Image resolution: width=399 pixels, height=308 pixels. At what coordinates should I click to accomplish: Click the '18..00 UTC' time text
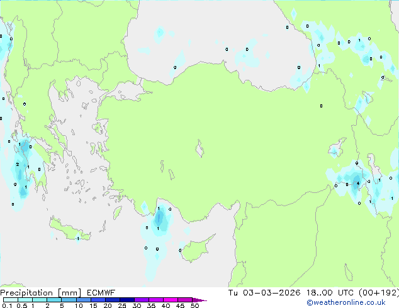tap(330, 293)
